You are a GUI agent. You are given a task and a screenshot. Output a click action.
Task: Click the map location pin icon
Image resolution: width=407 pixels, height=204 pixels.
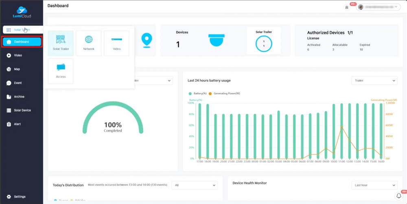click(147, 40)
